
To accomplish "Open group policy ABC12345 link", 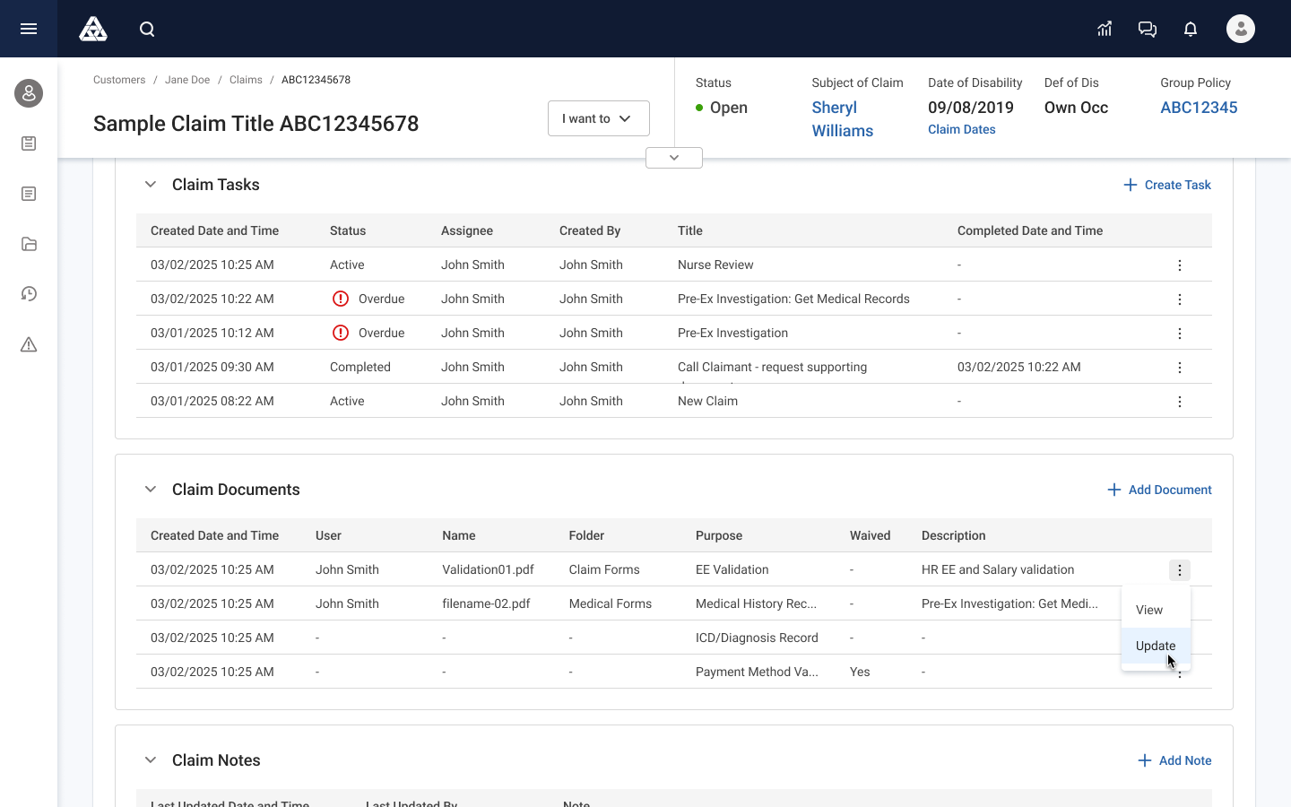I will coord(1199,108).
